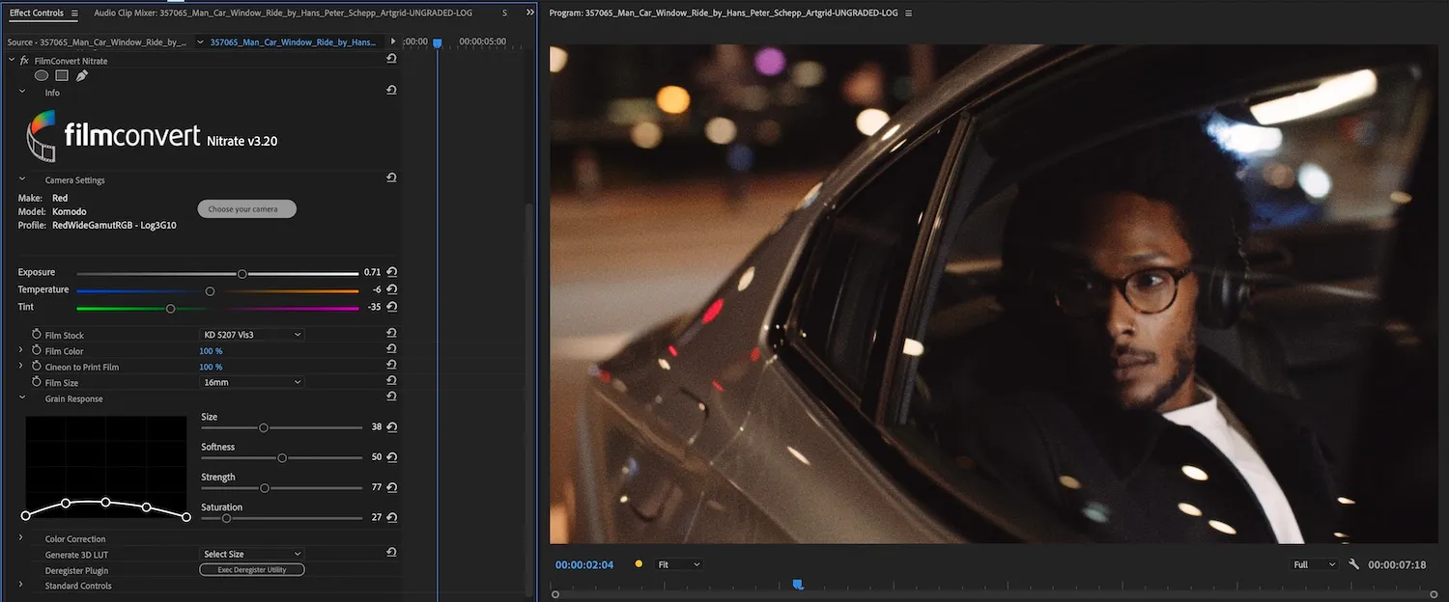Open the Fit zoom level dropdown
Viewport: 1449px width, 602px height.
tap(679, 563)
